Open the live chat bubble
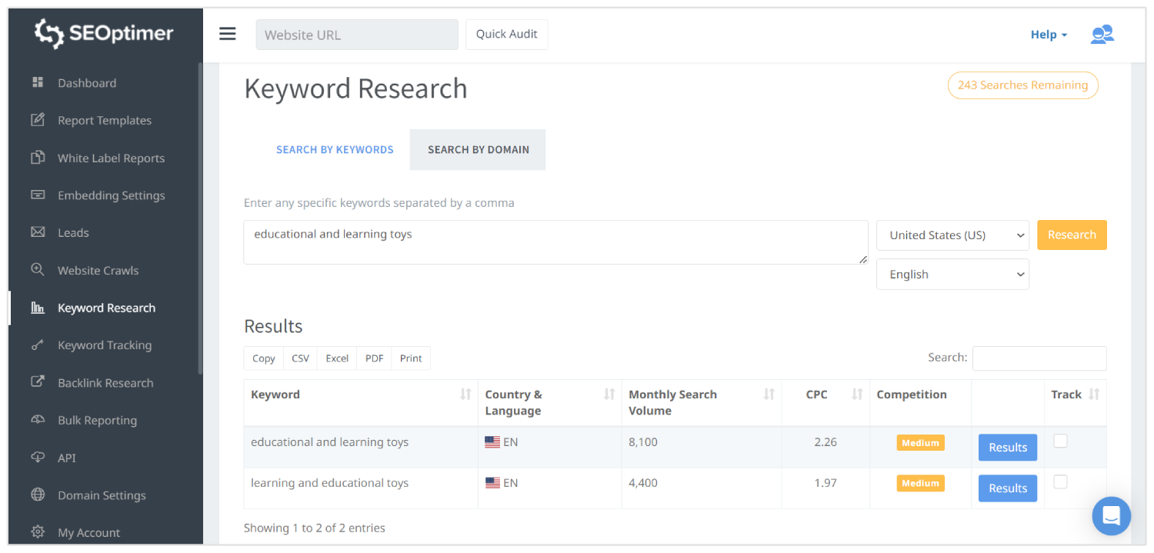Viewport: 1154px width, 553px height. (x=1111, y=516)
